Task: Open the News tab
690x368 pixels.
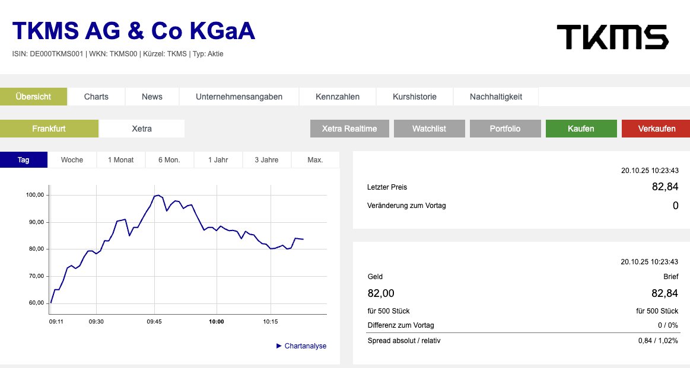Action: [x=151, y=96]
